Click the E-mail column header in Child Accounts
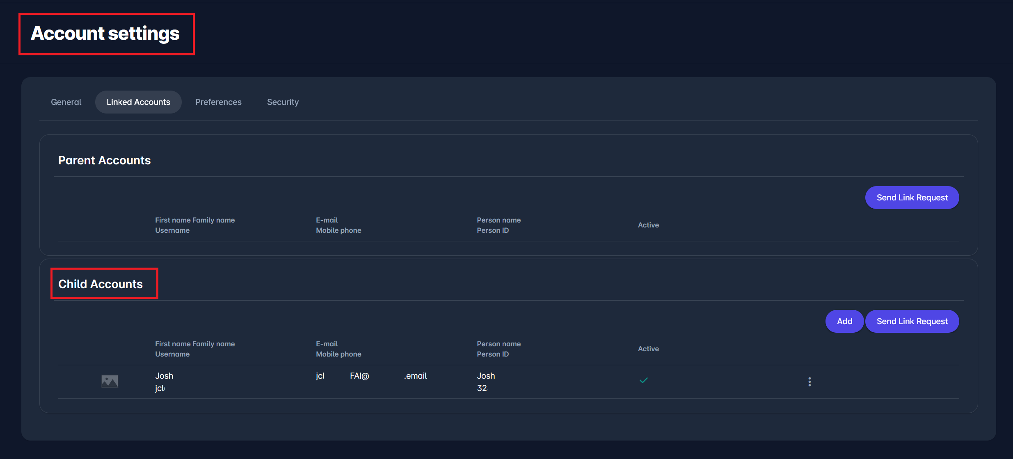This screenshot has width=1013, height=459. pos(327,344)
